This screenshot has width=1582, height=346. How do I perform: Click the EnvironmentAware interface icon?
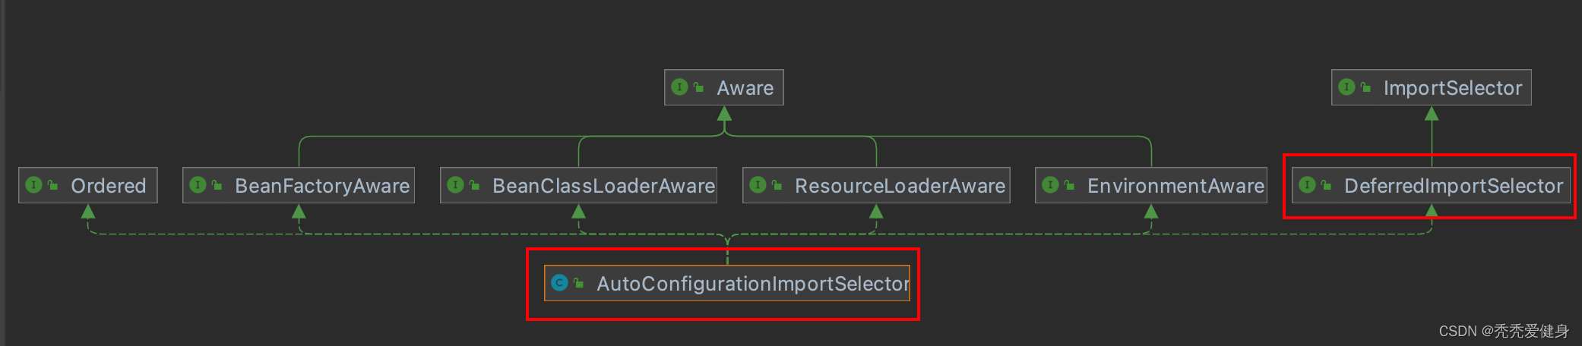click(x=1050, y=185)
